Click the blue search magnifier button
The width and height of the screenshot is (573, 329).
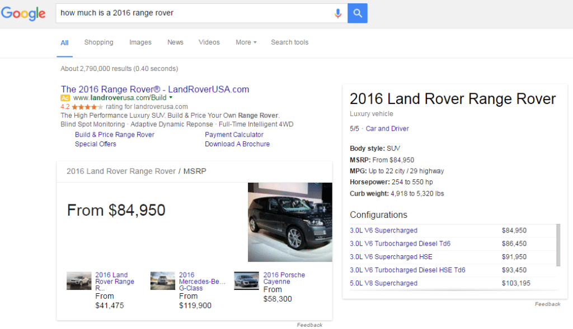coord(358,13)
